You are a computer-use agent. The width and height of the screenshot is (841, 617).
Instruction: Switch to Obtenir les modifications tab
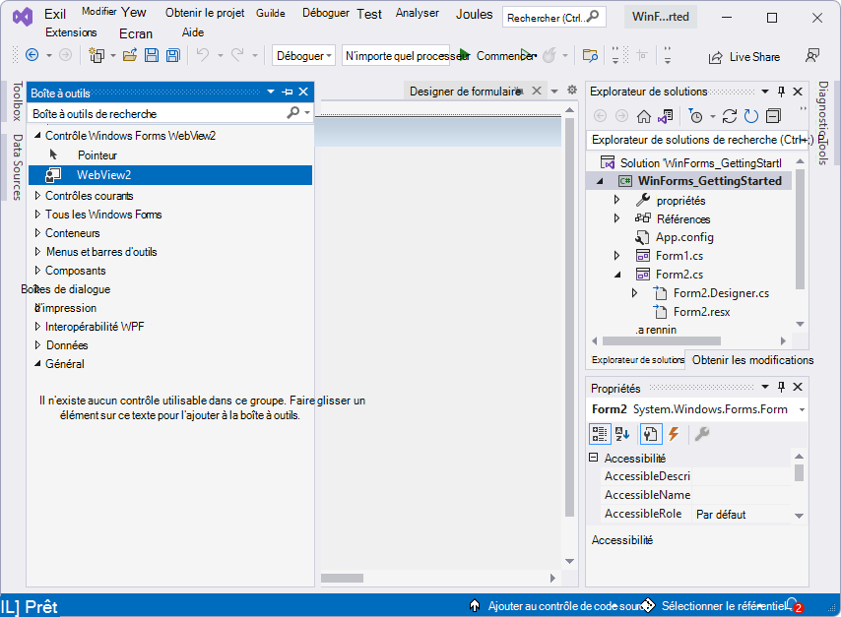click(x=752, y=360)
